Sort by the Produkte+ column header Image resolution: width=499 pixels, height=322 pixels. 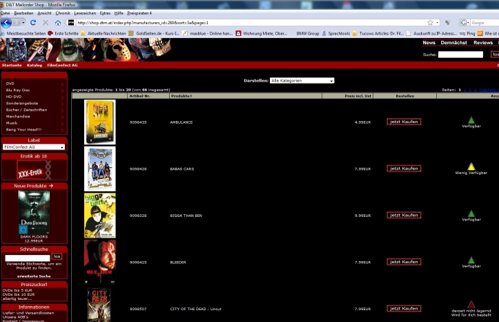[x=182, y=96]
